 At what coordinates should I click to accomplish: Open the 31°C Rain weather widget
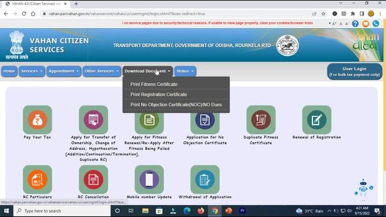[310, 211]
